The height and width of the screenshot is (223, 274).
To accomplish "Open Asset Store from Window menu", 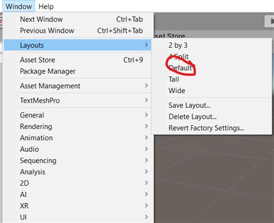I will (77, 60).
